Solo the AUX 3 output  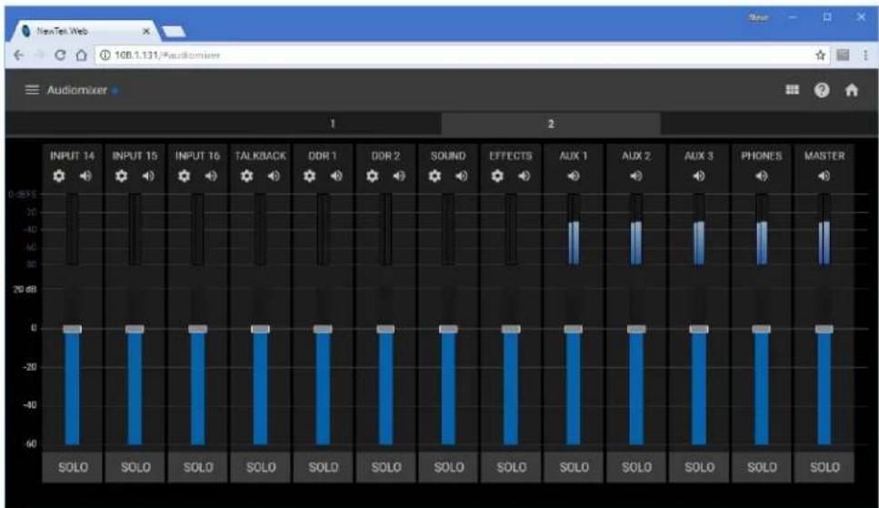(x=700, y=467)
